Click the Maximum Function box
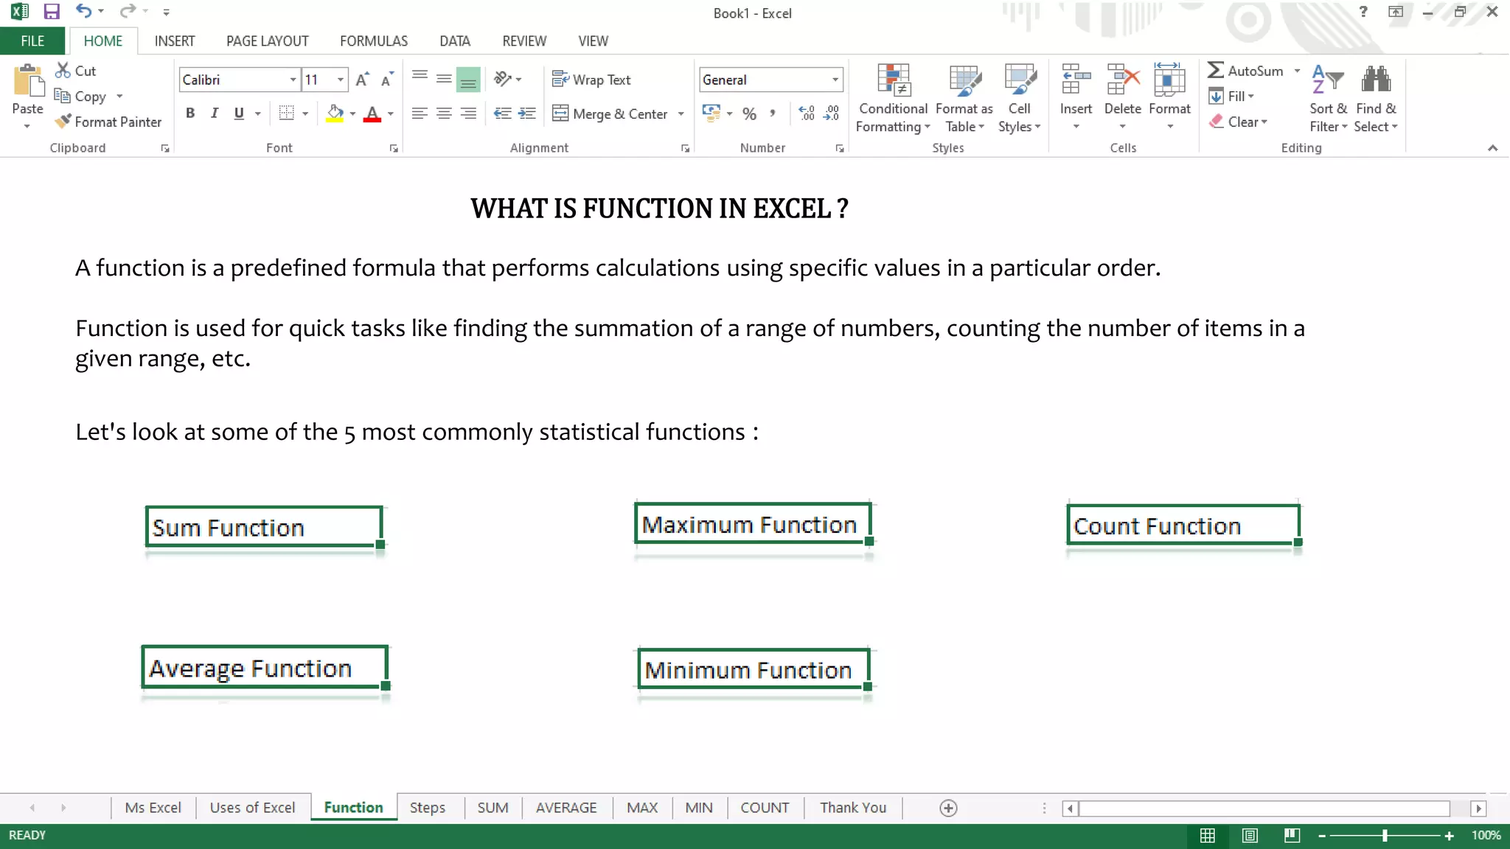This screenshot has width=1510, height=849. [x=753, y=523]
